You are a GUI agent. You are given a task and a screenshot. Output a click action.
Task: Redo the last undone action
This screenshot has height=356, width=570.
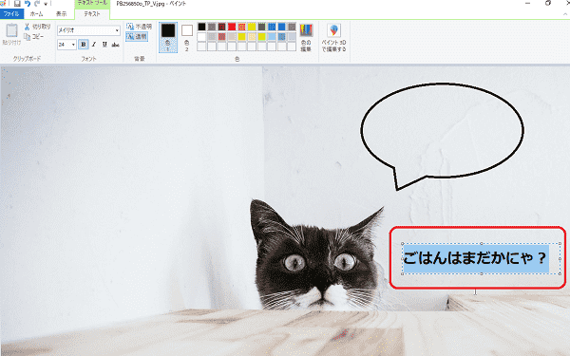pos(37,4)
